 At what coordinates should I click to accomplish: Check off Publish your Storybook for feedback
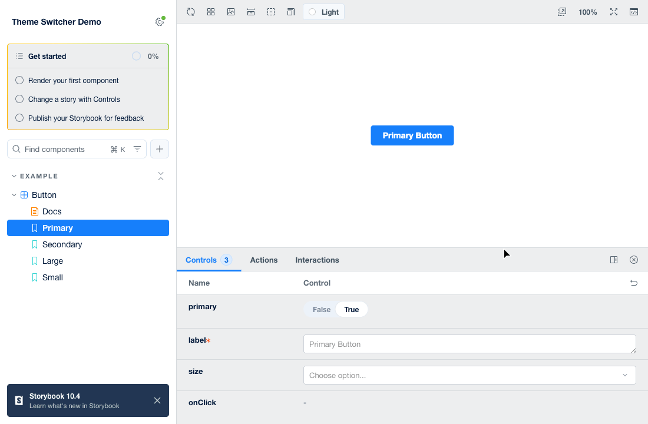(19, 118)
